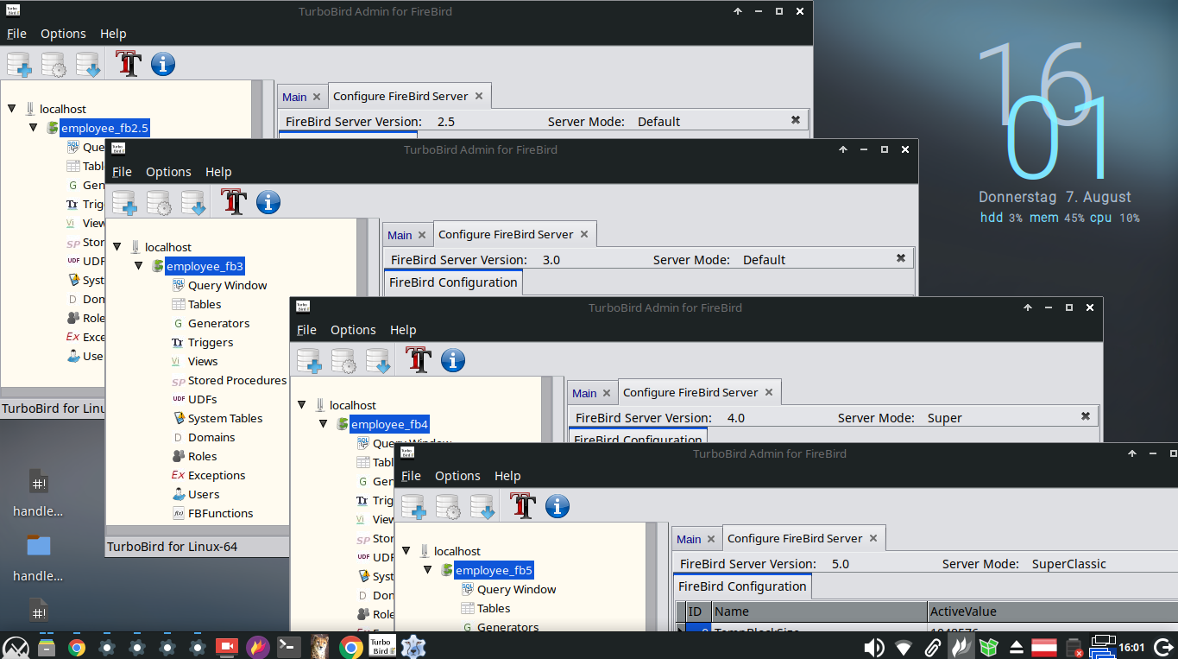Click red T font icon in employee_fb4 window

coord(419,360)
